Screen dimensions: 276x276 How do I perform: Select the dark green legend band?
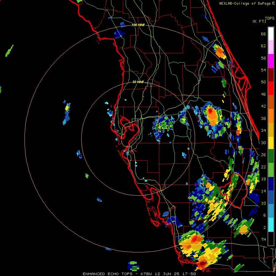tap(271, 156)
